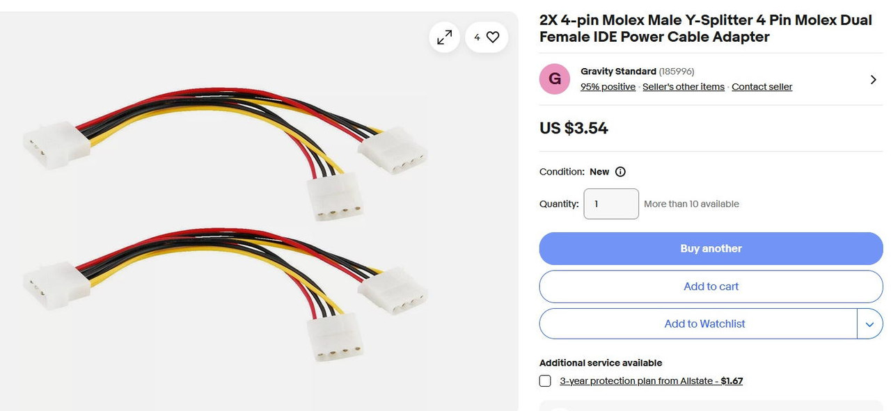This screenshot has height=411, width=891.
Task: Open the Condition info icon
Action: click(620, 172)
